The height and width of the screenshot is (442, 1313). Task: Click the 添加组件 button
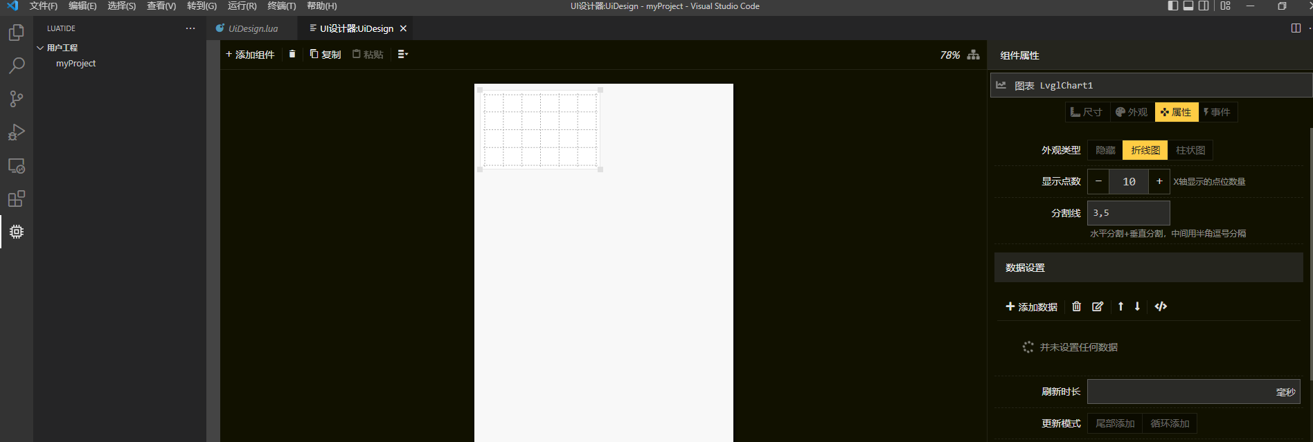[250, 54]
